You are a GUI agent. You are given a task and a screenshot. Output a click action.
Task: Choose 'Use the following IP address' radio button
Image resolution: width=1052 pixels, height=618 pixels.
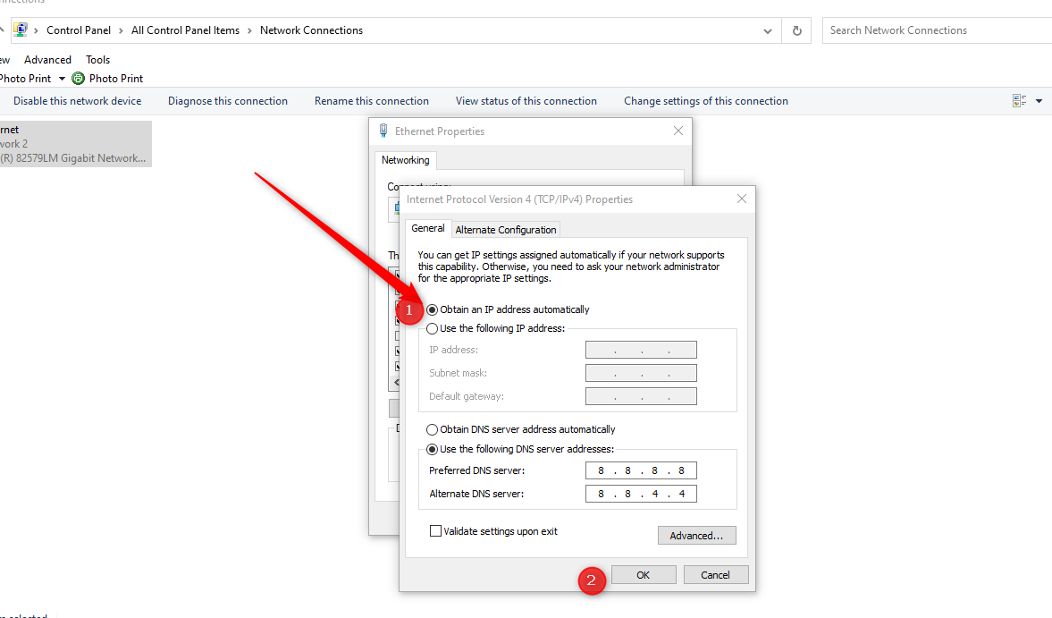[x=433, y=329]
